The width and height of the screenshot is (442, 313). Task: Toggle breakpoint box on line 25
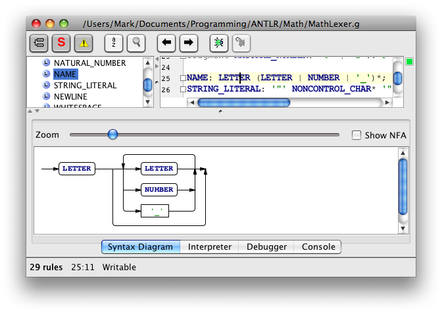tap(183, 78)
